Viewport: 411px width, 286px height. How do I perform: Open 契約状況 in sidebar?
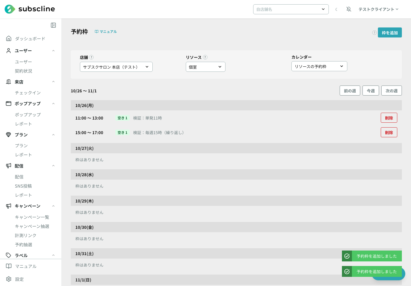(23, 71)
